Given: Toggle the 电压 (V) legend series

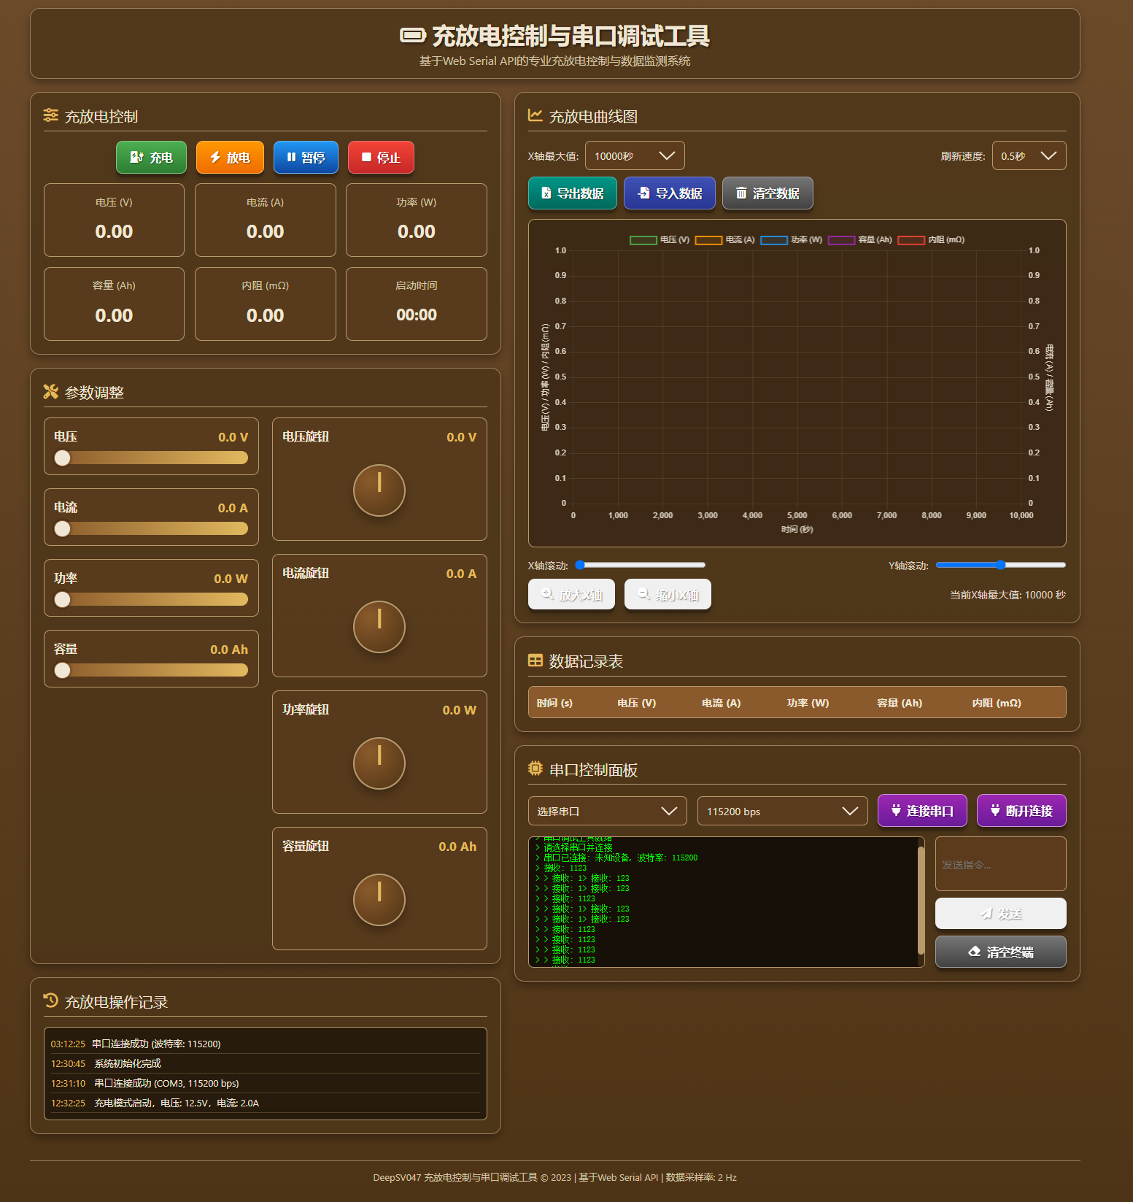Looking at the screenshot, I should (660, 240).
